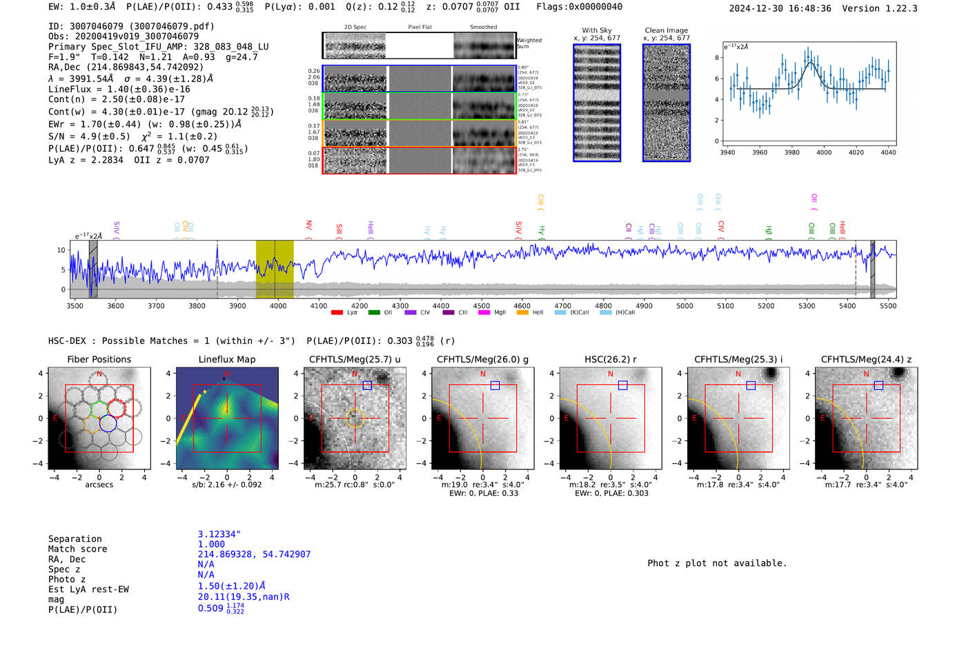Click the "Flags:0x00000040" header text
Screen dimensions: 966x657
tap(580, 7)
